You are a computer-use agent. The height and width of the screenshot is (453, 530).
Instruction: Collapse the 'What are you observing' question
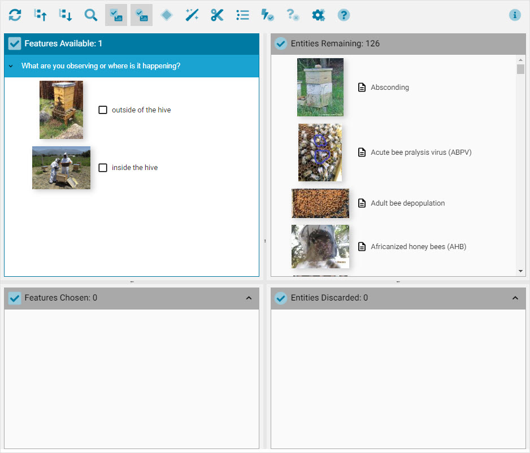11,66
